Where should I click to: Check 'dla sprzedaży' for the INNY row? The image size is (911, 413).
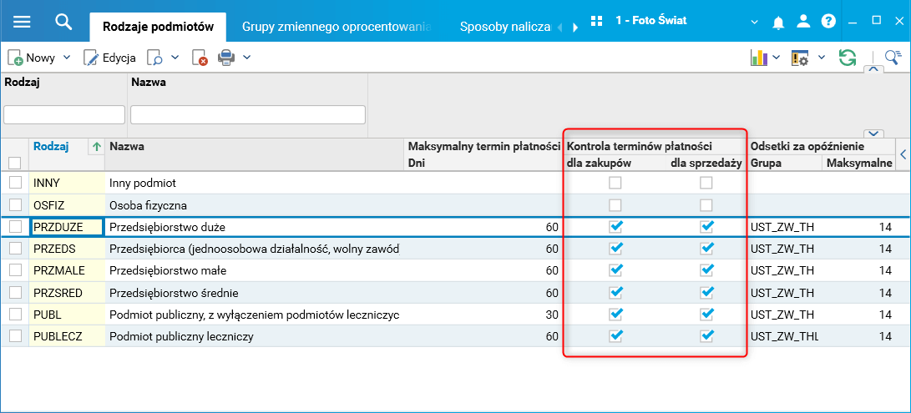(706, 183)
